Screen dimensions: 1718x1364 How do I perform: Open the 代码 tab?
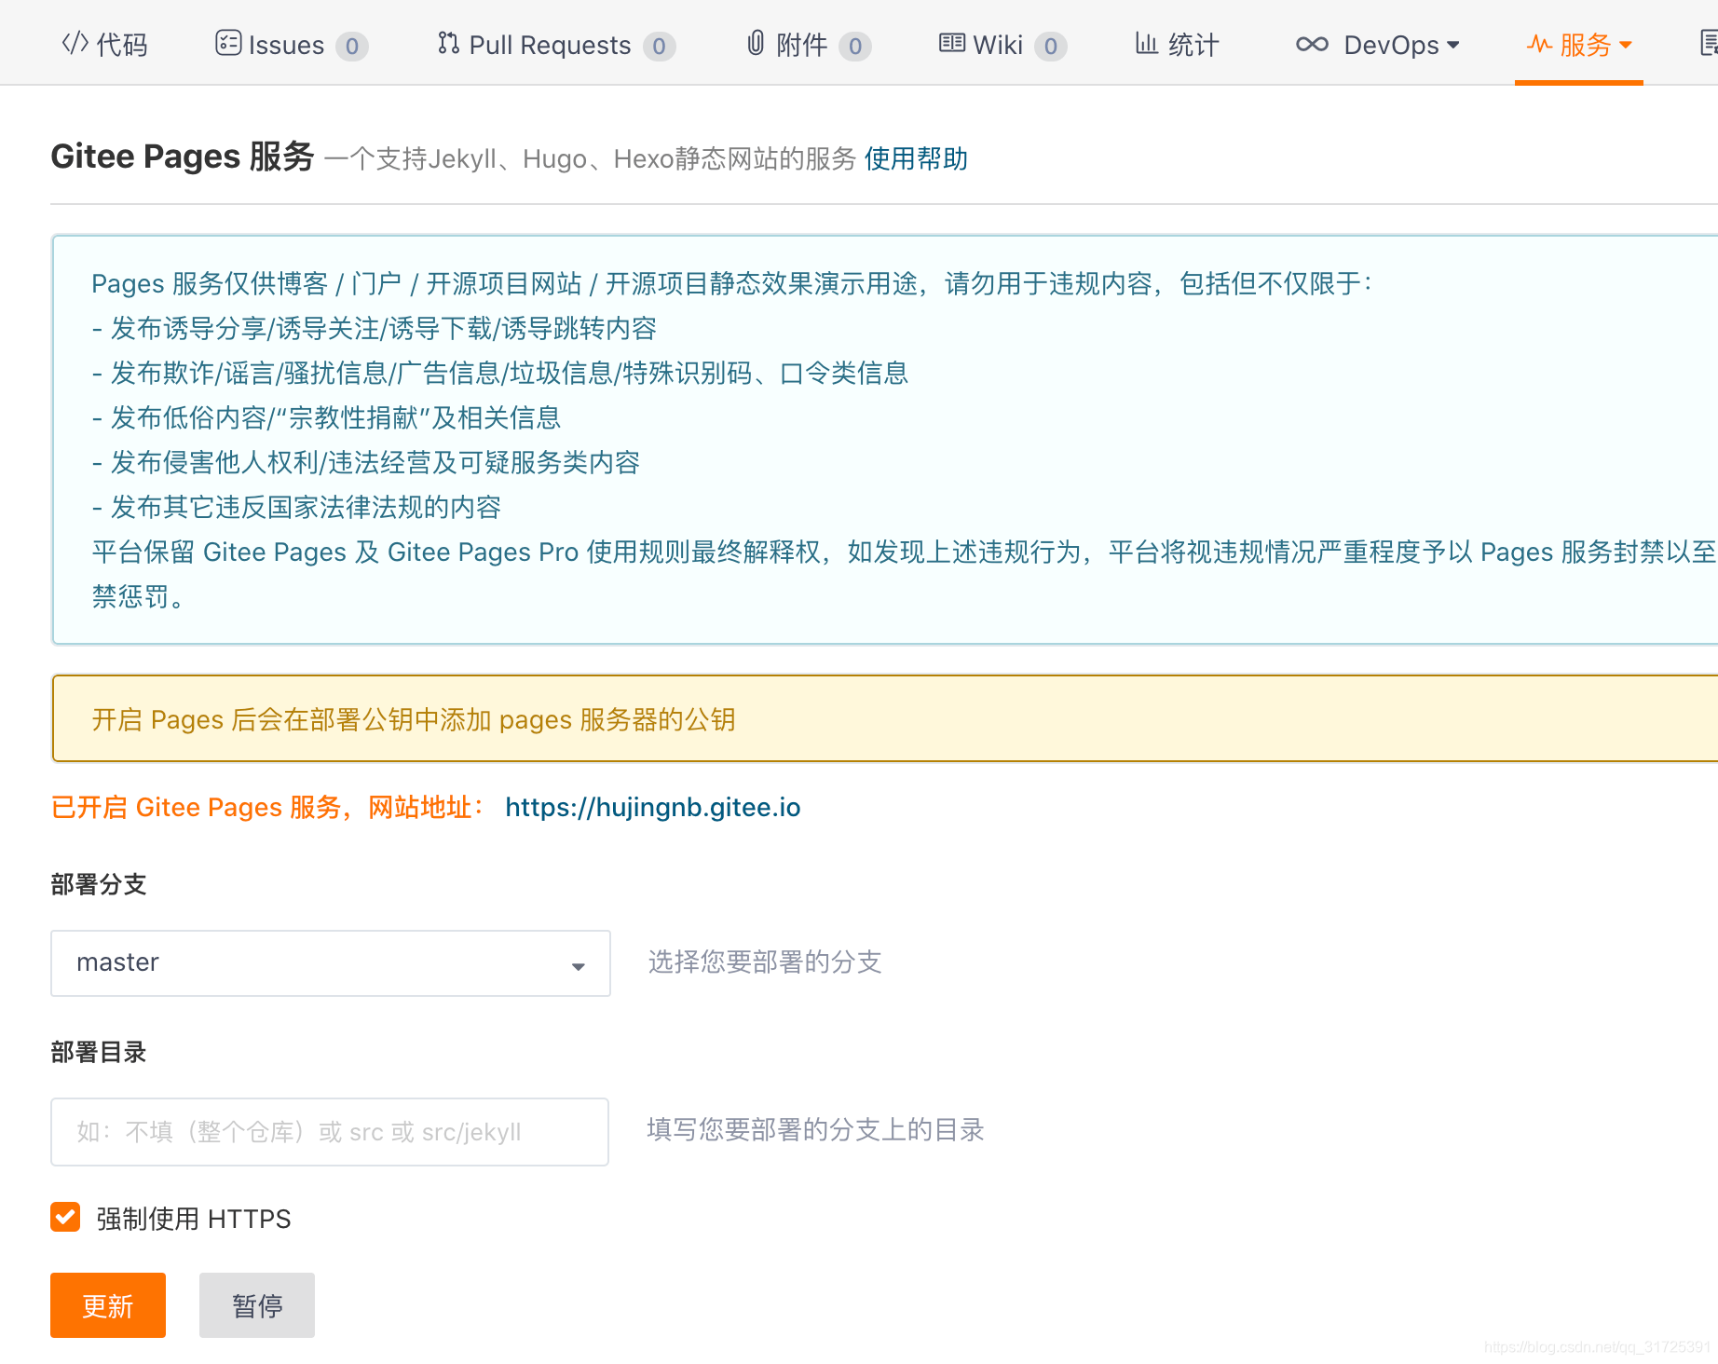(104, 44)
